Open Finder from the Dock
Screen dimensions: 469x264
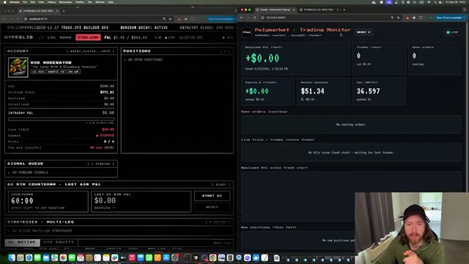click(x=12, y=257)
